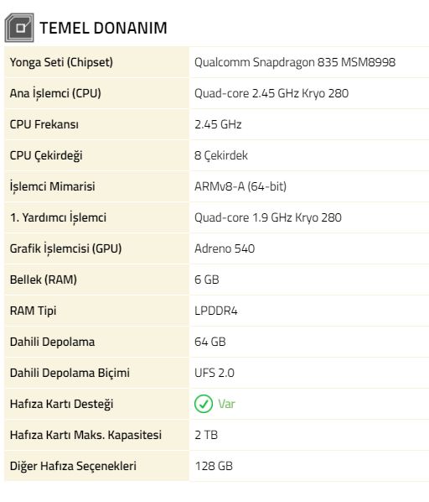Select the 8 Çekirdek value
The width and height of the screenshot is (429, 502).
click(221, 155)
